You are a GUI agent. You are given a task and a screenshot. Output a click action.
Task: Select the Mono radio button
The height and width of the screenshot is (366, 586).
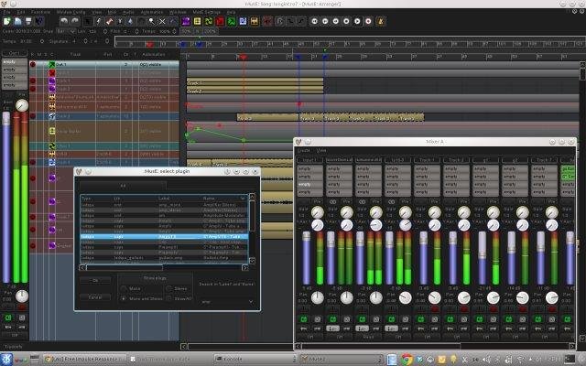pyautogui.click(x=125, y=288)
